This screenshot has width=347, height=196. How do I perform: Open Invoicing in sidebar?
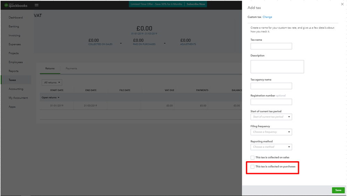click(14, 35)
